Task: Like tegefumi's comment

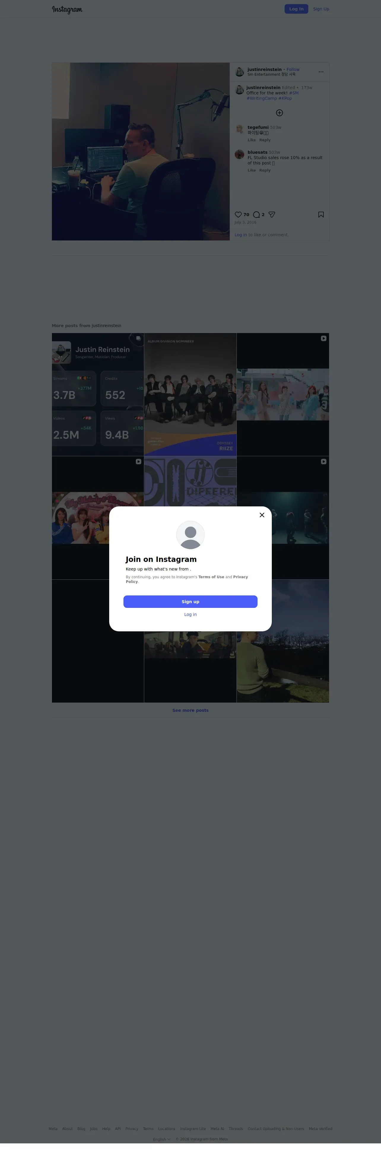Action: pyautogui.click(x=252, y=140)
